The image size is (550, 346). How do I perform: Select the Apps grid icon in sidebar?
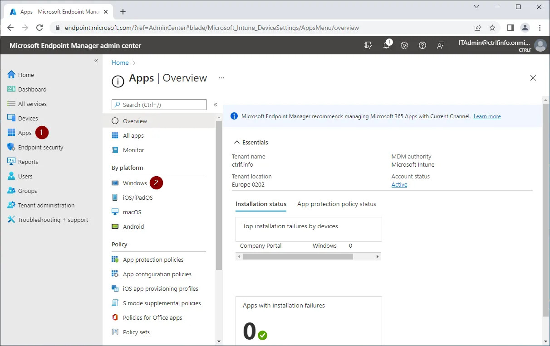tap(11, 133)
